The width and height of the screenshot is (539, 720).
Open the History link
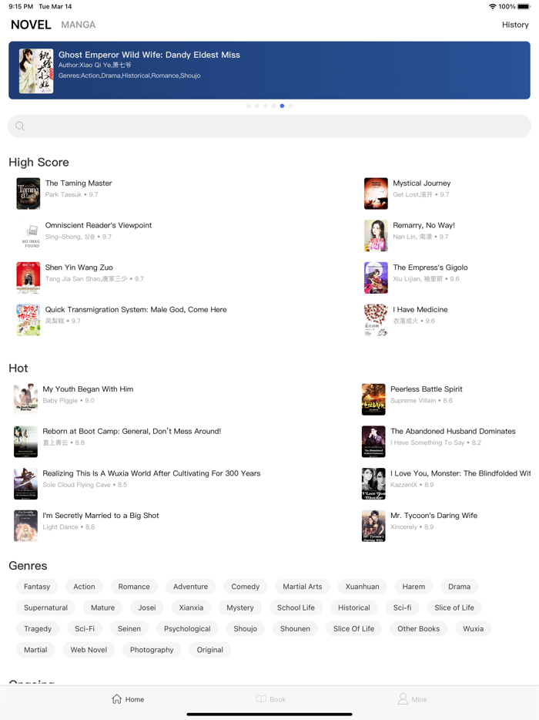[515, 25]
